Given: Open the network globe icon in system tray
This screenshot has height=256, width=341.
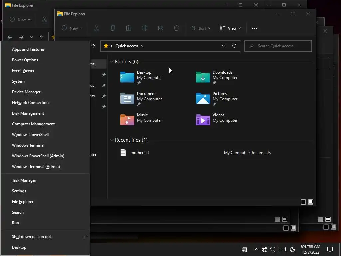Looking at the screenshot, I should pos(265,249).
